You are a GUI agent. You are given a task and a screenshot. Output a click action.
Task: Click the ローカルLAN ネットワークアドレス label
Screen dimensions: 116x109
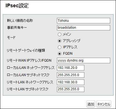click(31, 68)
